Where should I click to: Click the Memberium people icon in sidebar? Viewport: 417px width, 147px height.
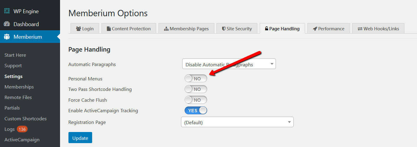(x=7, y=37)
